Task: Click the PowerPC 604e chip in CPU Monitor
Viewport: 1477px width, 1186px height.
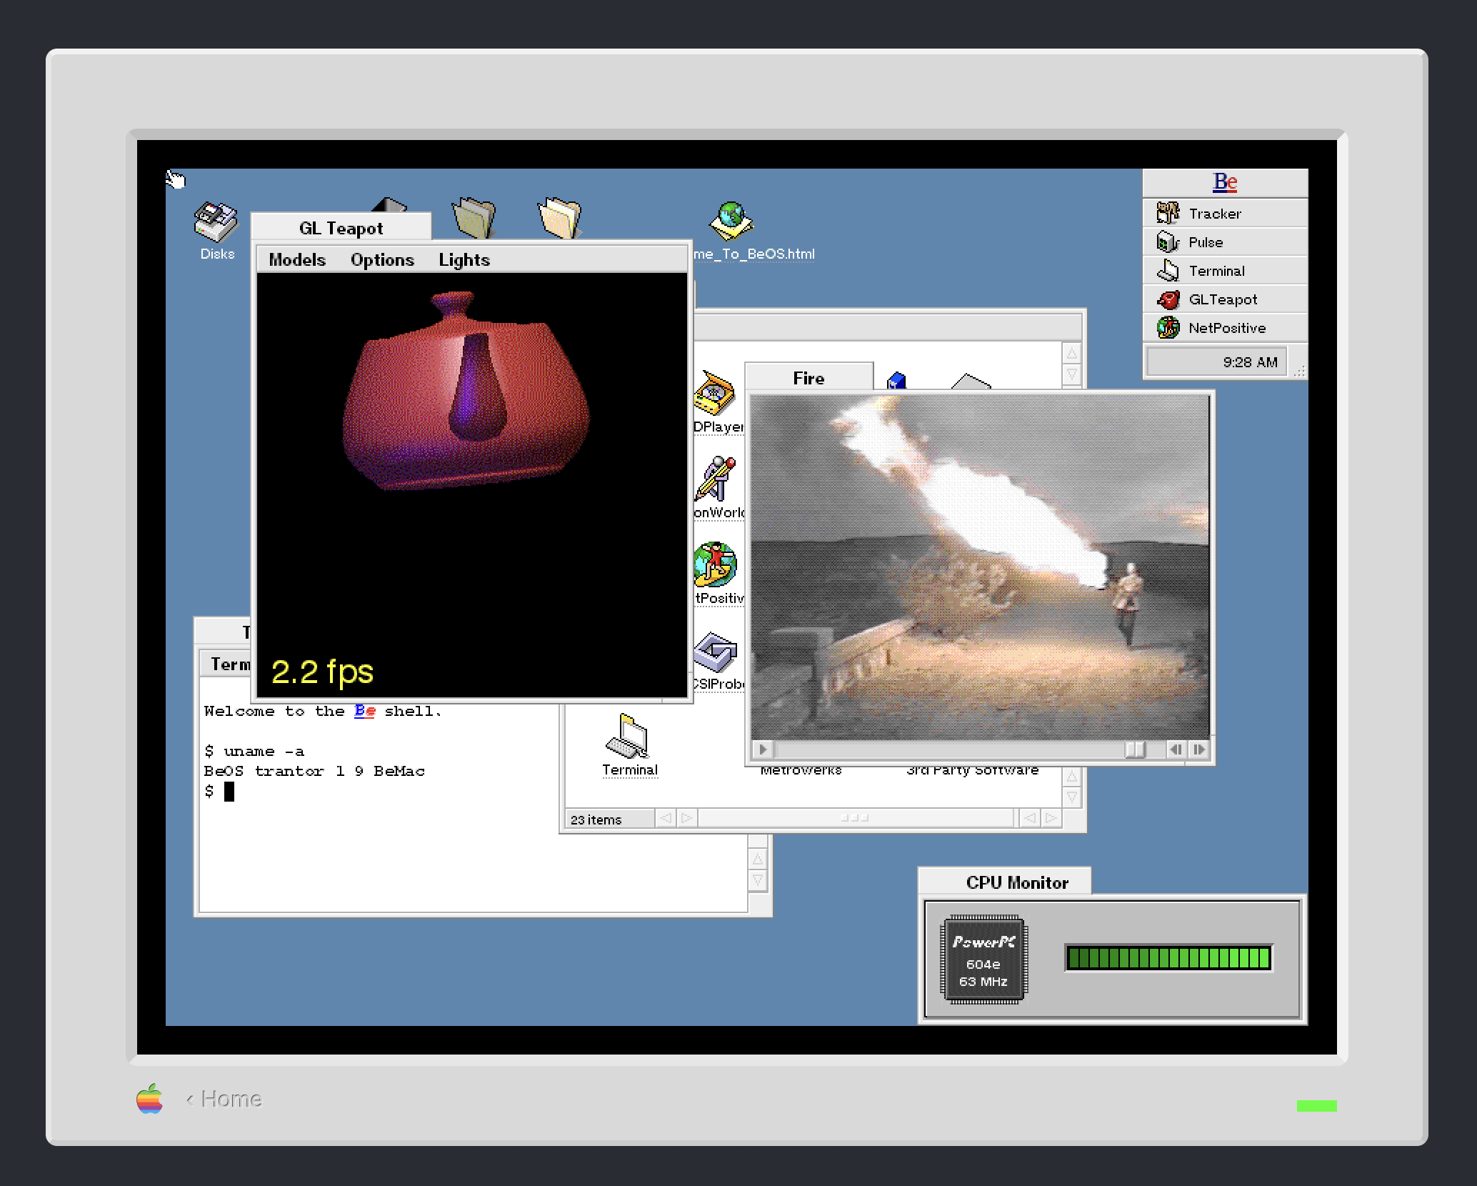Action: 983,960
